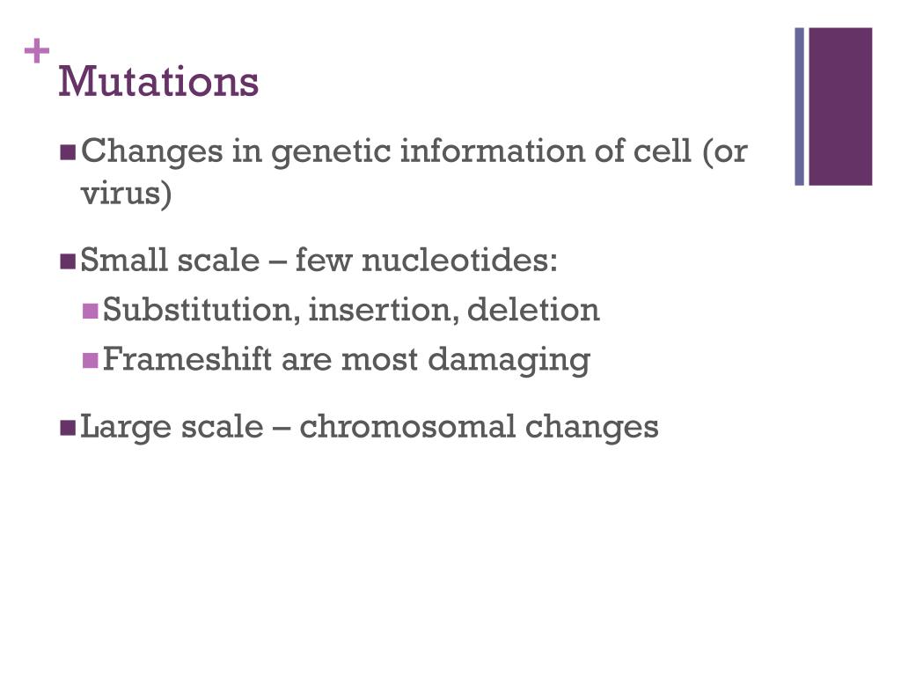Click 'Small scale – few nucleotides:' line
This screenshot has width=901, height=676.
319,260
